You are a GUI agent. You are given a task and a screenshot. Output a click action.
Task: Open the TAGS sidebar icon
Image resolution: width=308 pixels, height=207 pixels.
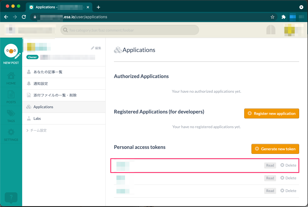point(11,116)
